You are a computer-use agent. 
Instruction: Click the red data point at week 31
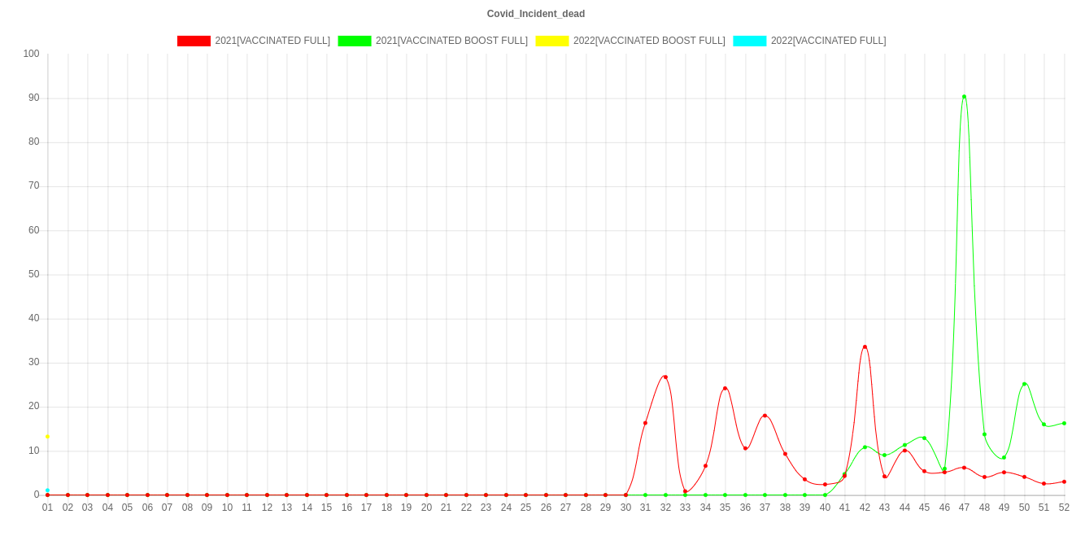click(645, 423)
